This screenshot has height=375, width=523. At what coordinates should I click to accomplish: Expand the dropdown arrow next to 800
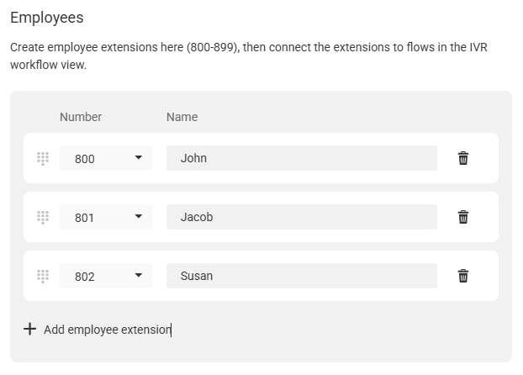pos(139,157)
